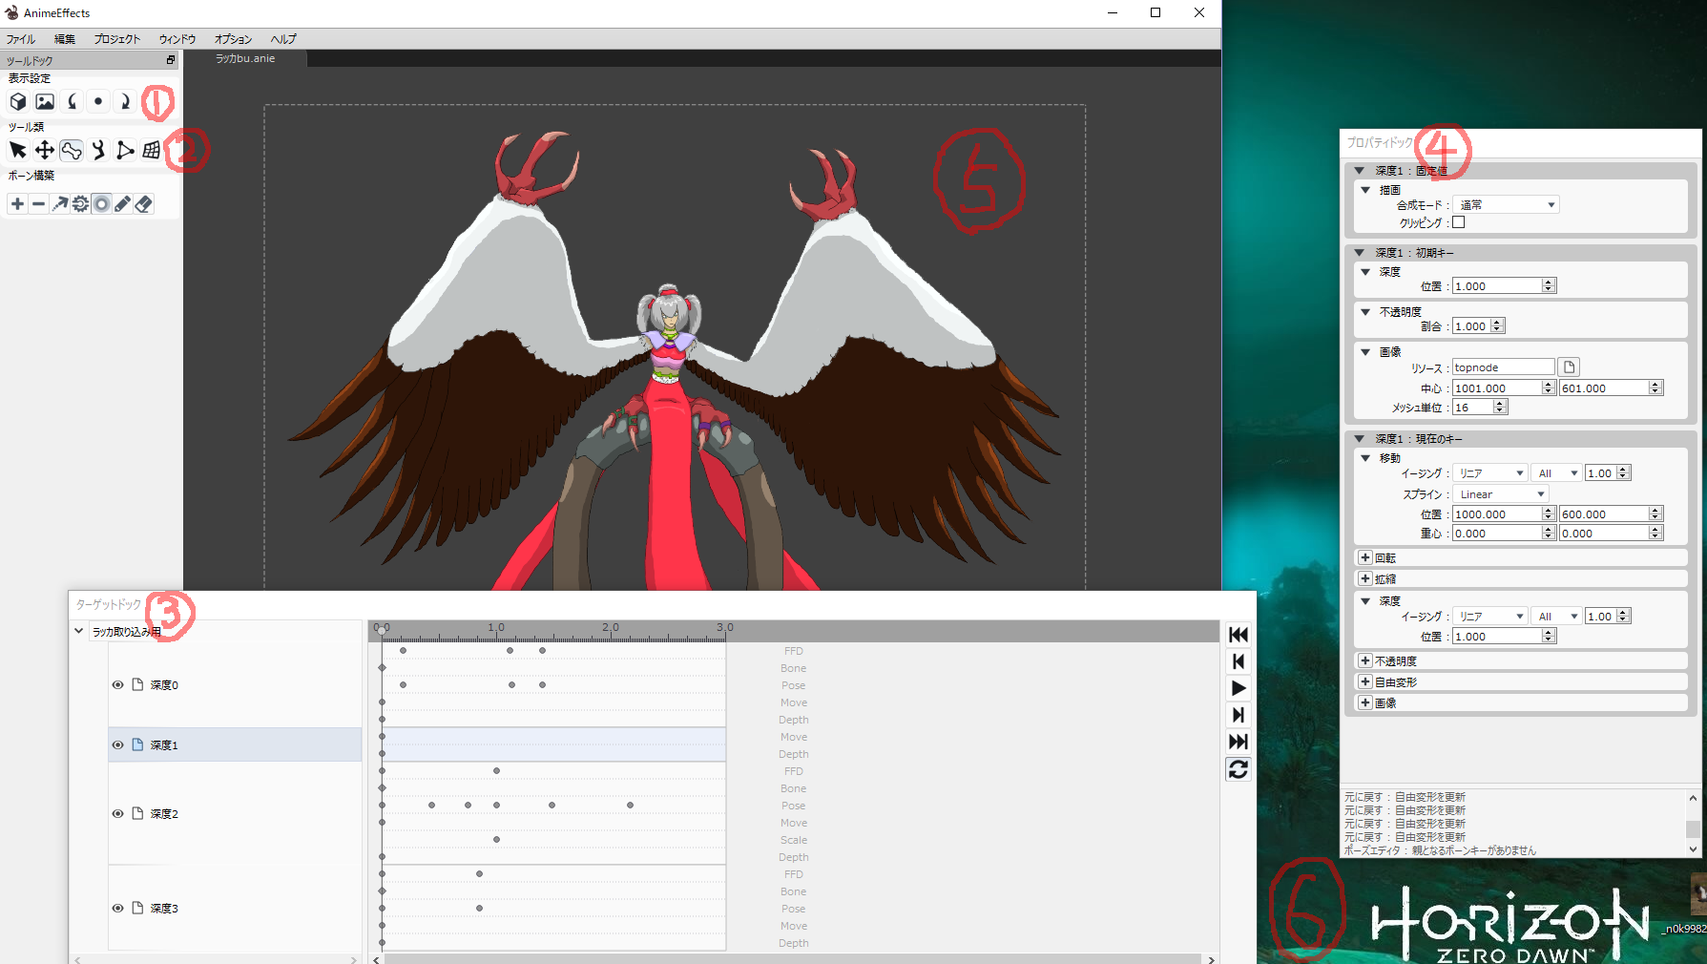Expand the 回転 section
Viewport: 1707px width, 964px height.
click(1365, 557)
